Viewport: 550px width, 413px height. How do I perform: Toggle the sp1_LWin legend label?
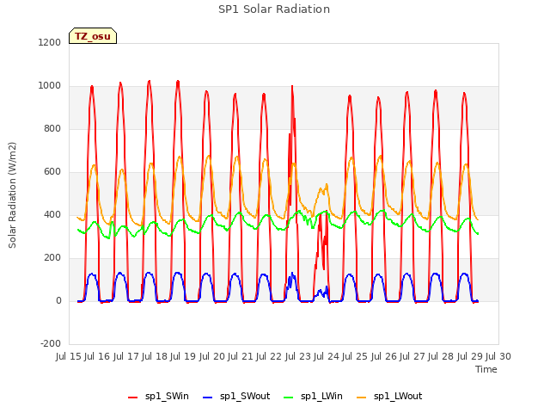(x=321, y=397)
